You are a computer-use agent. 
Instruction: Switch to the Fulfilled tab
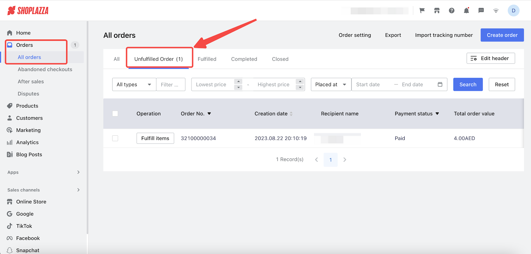coord(207,59)
